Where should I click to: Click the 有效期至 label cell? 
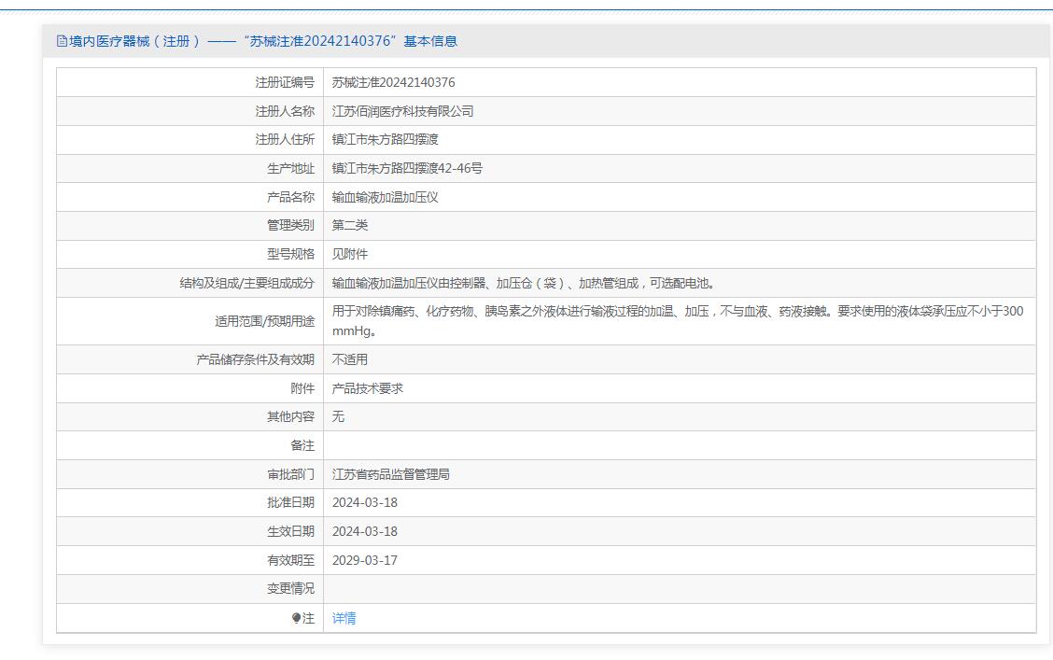tap(190, 561)
